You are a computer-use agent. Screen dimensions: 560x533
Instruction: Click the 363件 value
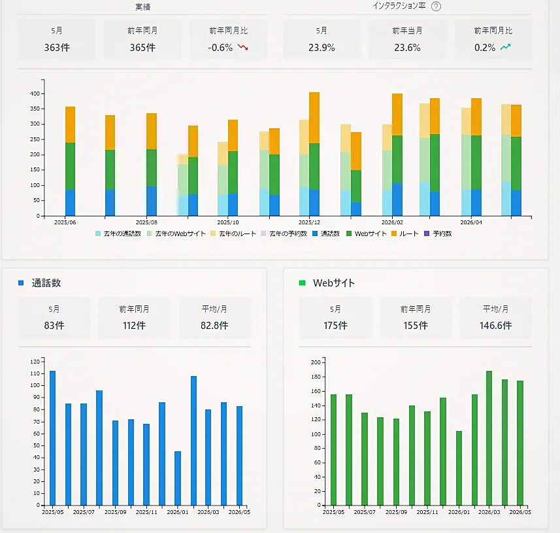(57, 48)
